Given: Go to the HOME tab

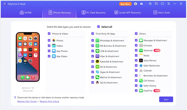Looking at the screenshot, I should pos(25,12).
